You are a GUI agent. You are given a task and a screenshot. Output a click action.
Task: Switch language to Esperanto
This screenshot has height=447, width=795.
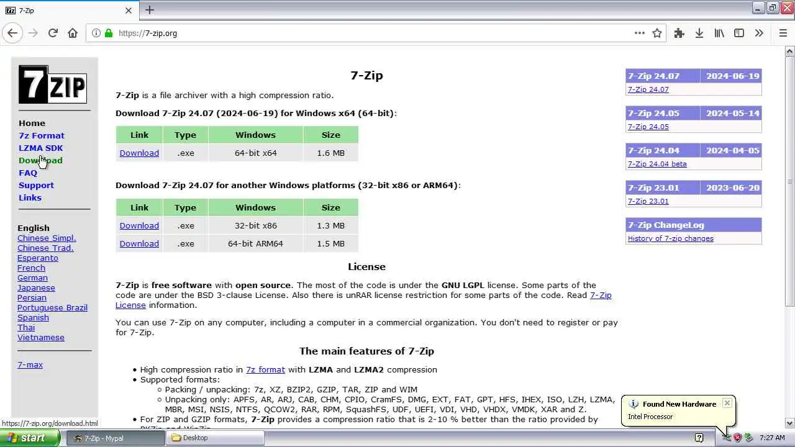38,258
